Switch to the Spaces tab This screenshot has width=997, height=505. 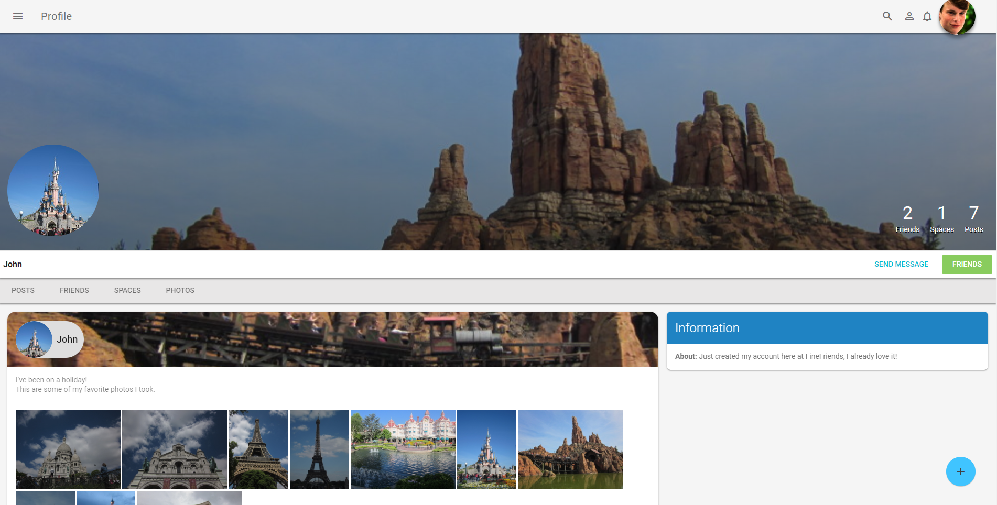coord(127,290)
